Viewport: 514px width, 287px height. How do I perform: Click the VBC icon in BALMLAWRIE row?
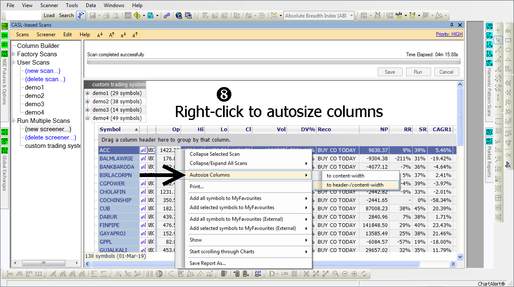click(x=151, y=159)
